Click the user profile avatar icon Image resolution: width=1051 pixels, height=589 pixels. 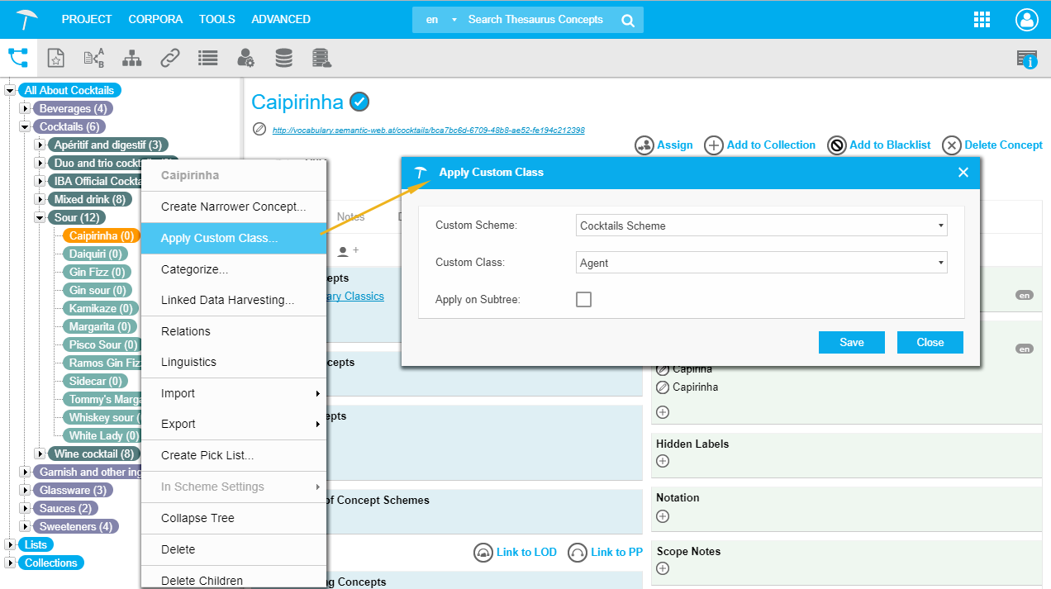1027,20
